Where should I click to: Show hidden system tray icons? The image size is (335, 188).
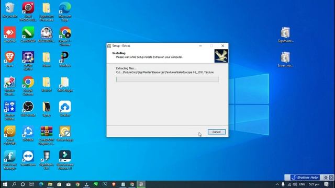277,184
